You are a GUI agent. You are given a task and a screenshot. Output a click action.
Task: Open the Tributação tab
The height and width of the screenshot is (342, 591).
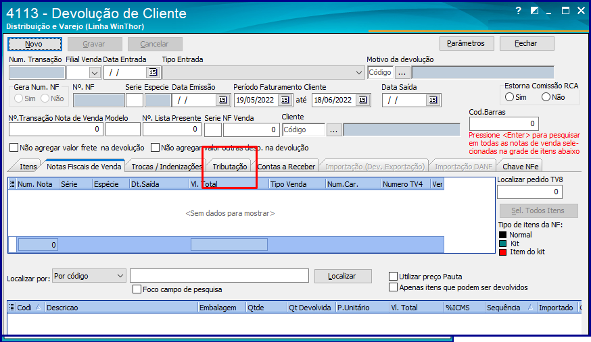229,167
